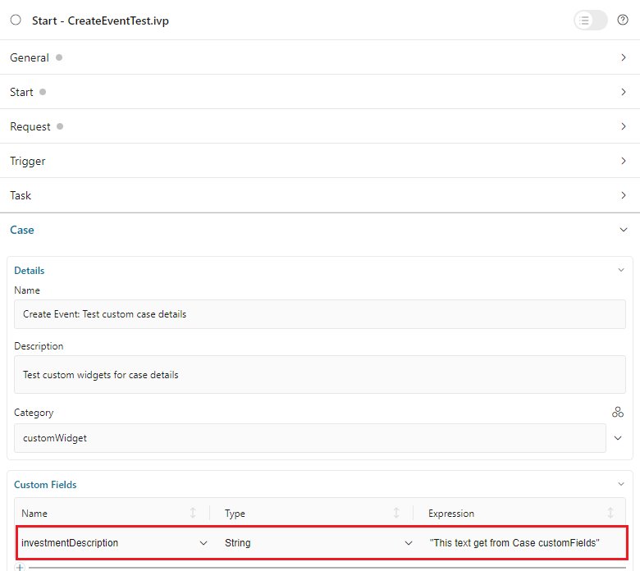Open the investmentDescription name dropdown
Screen dimensions: 640x571
click(x=203, y=543)
